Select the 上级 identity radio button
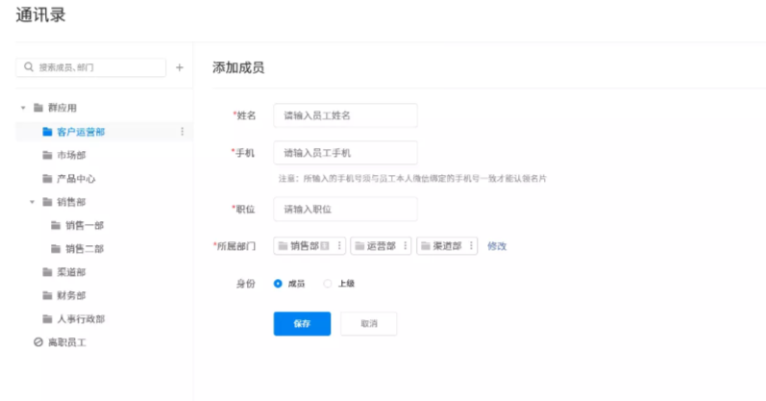This screenshot has height=401, width=766. pos(328,284)
